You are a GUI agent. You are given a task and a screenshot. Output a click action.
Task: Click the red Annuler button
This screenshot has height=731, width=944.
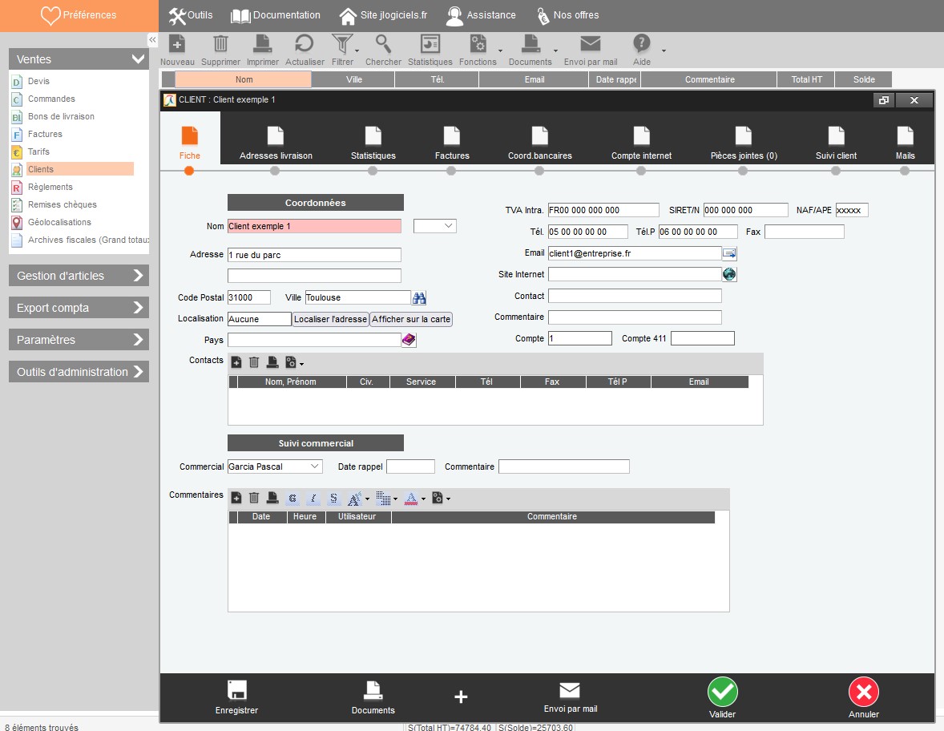click(863, 697)
